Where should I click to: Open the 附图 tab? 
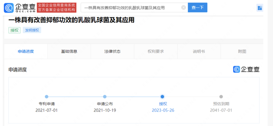click(x=242, y=52)
